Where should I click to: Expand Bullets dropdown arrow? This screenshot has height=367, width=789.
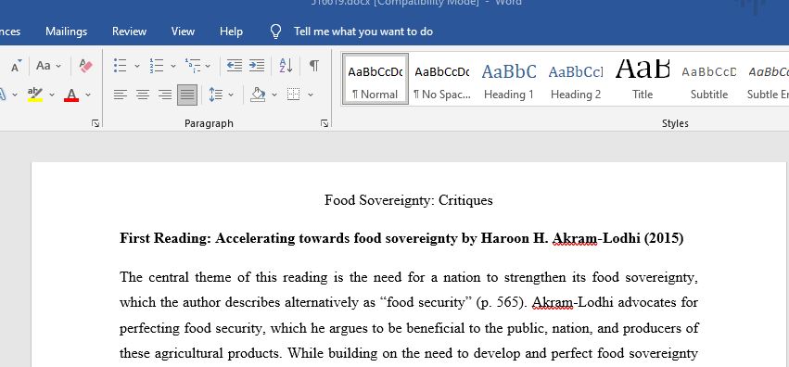137,66
